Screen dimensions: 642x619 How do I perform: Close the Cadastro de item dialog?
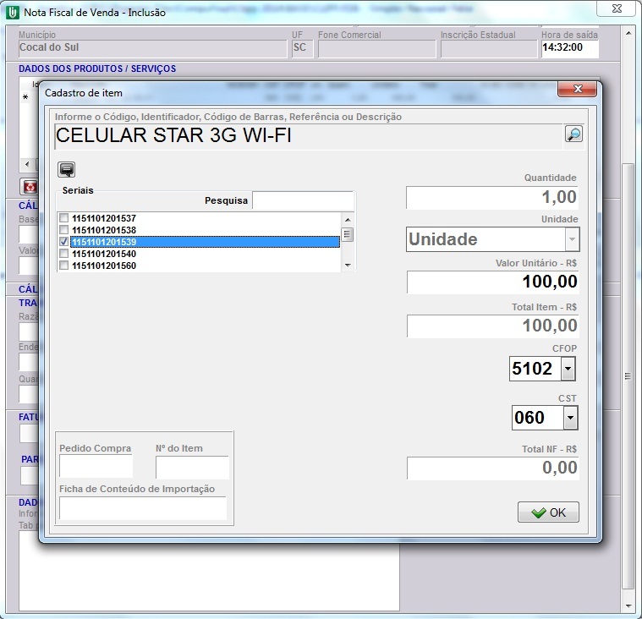578,90
